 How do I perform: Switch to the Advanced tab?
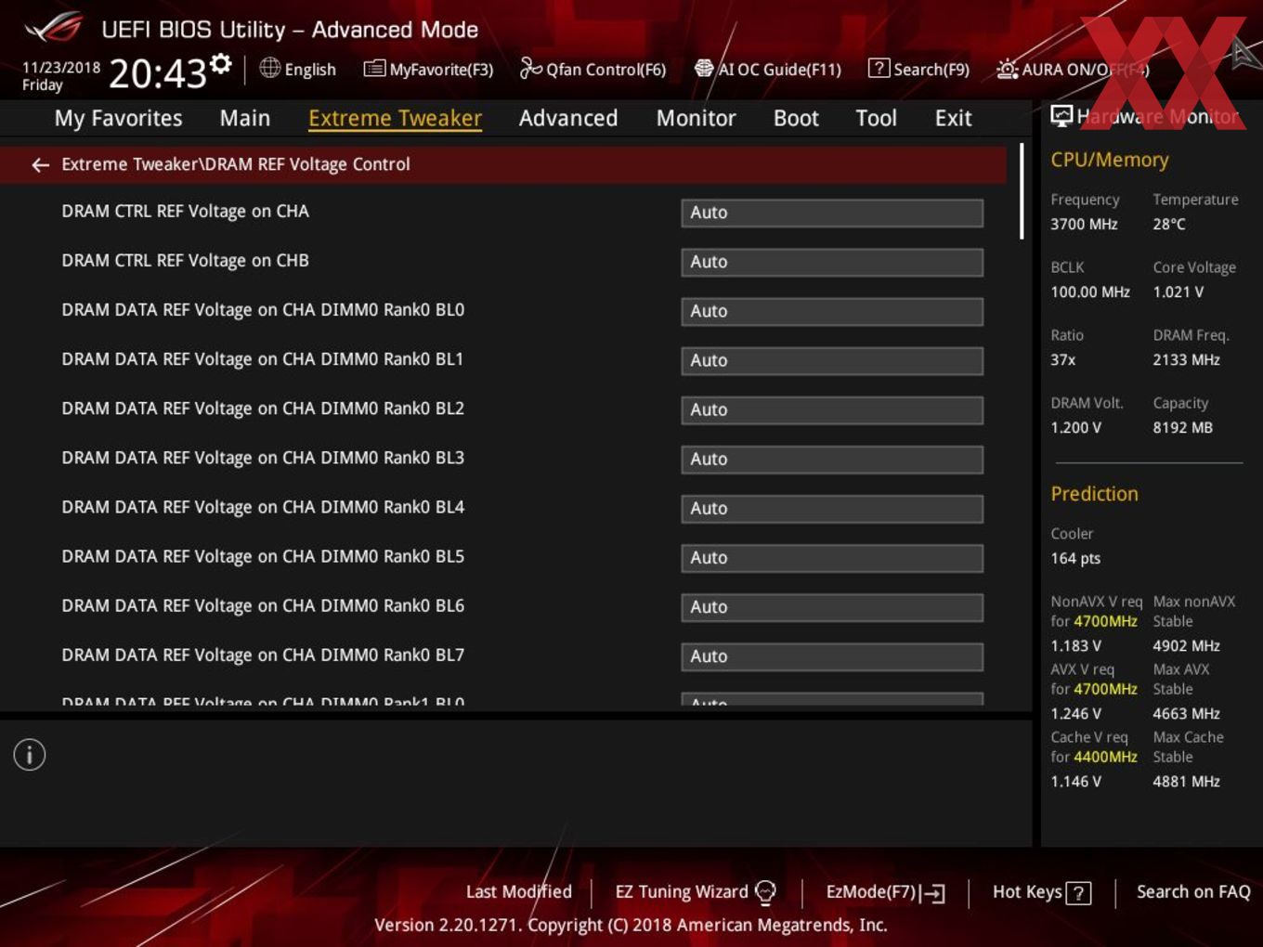[568, 118]
